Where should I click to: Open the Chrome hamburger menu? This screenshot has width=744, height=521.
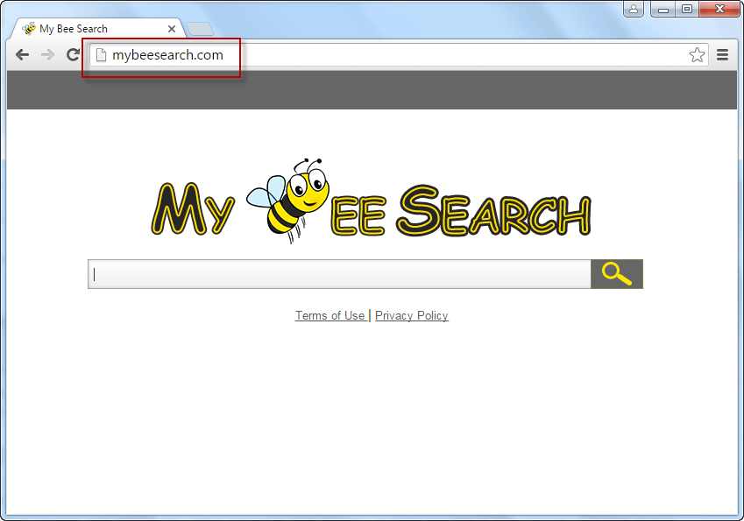[x=723, y=55]
